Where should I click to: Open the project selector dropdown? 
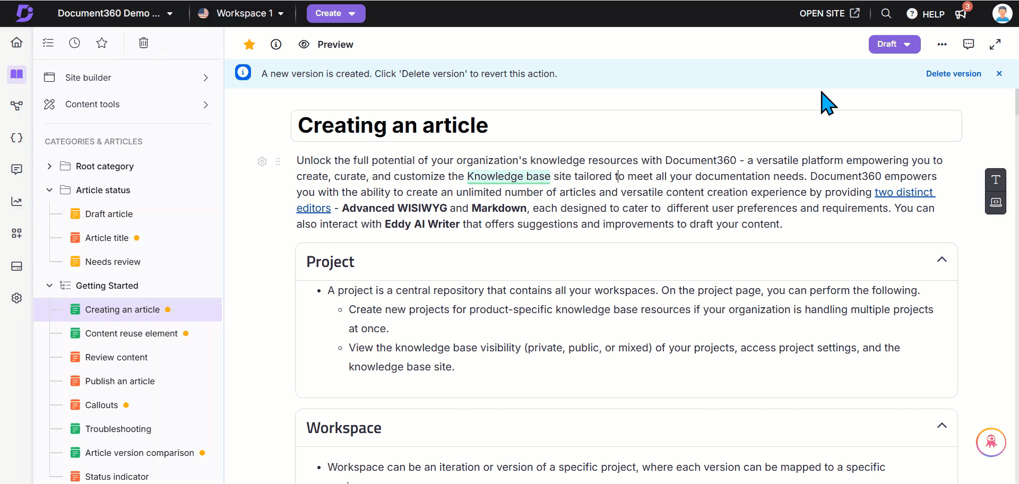[115, 13]
